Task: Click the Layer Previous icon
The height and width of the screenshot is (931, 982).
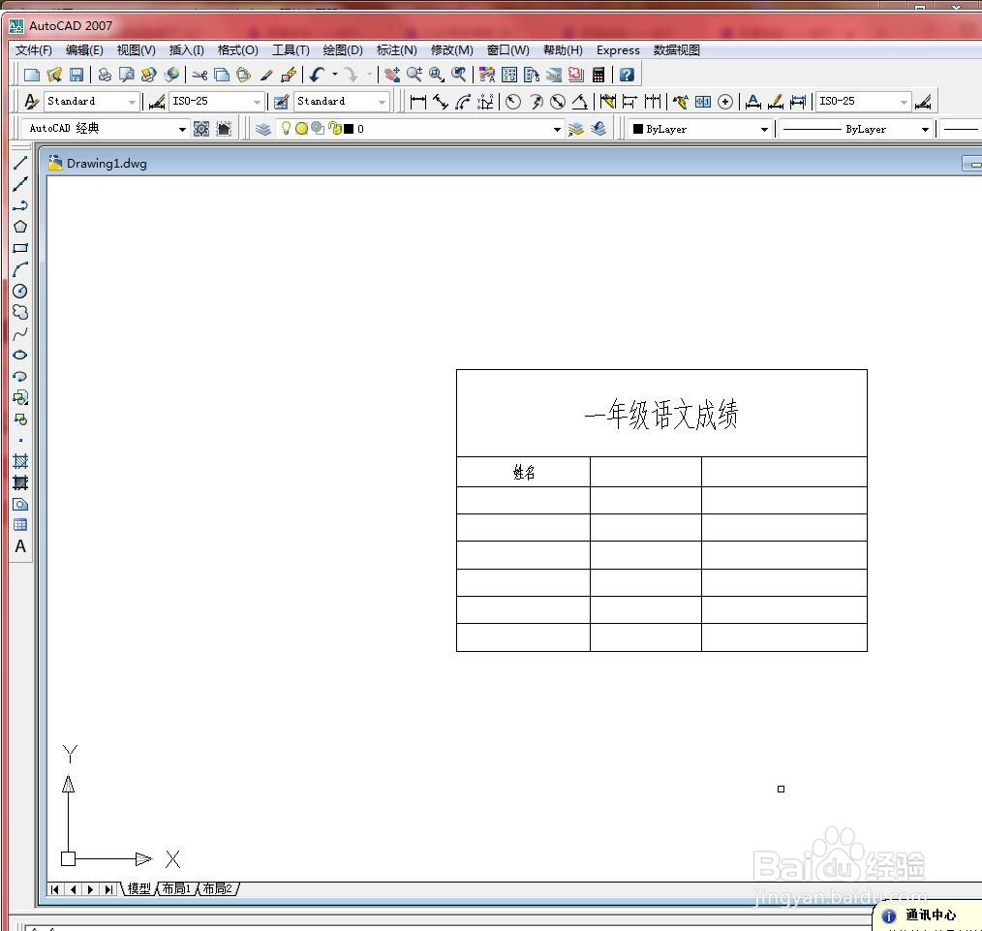Action: pos(598,129)
